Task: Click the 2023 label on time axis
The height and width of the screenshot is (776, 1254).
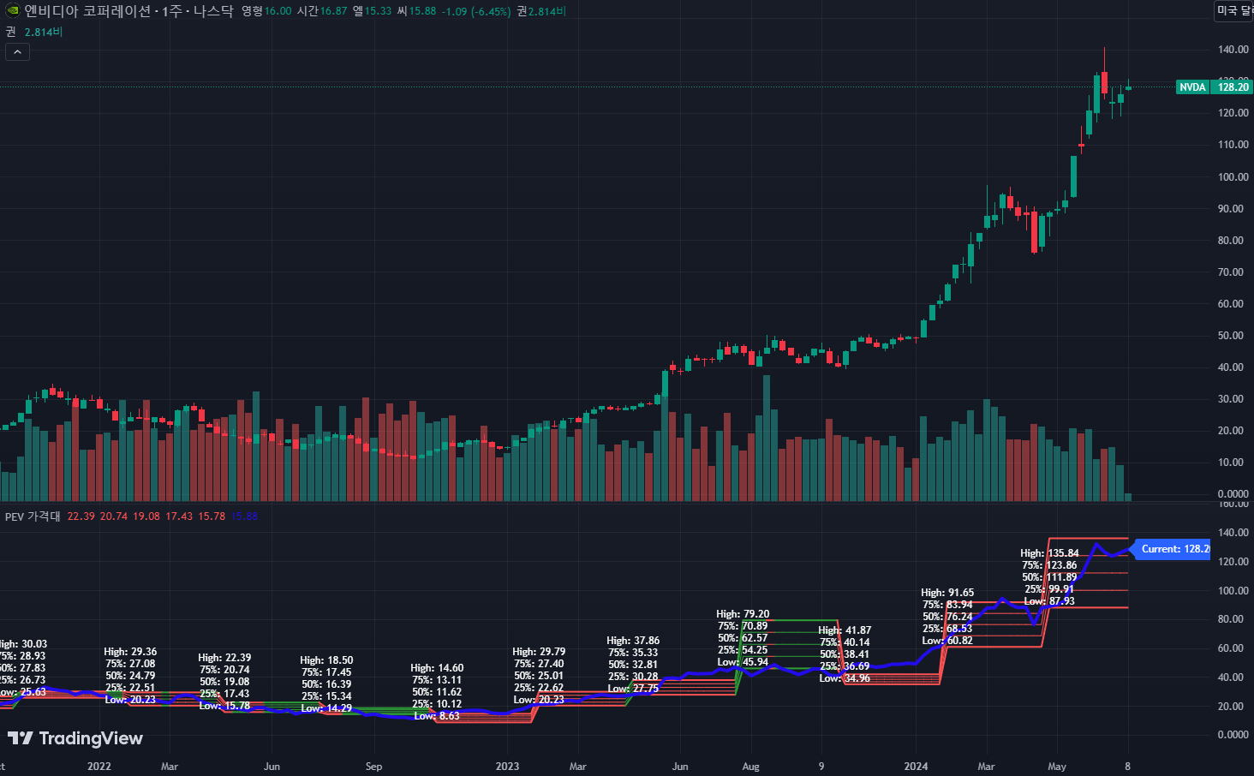Action: [x=507, y=767]
